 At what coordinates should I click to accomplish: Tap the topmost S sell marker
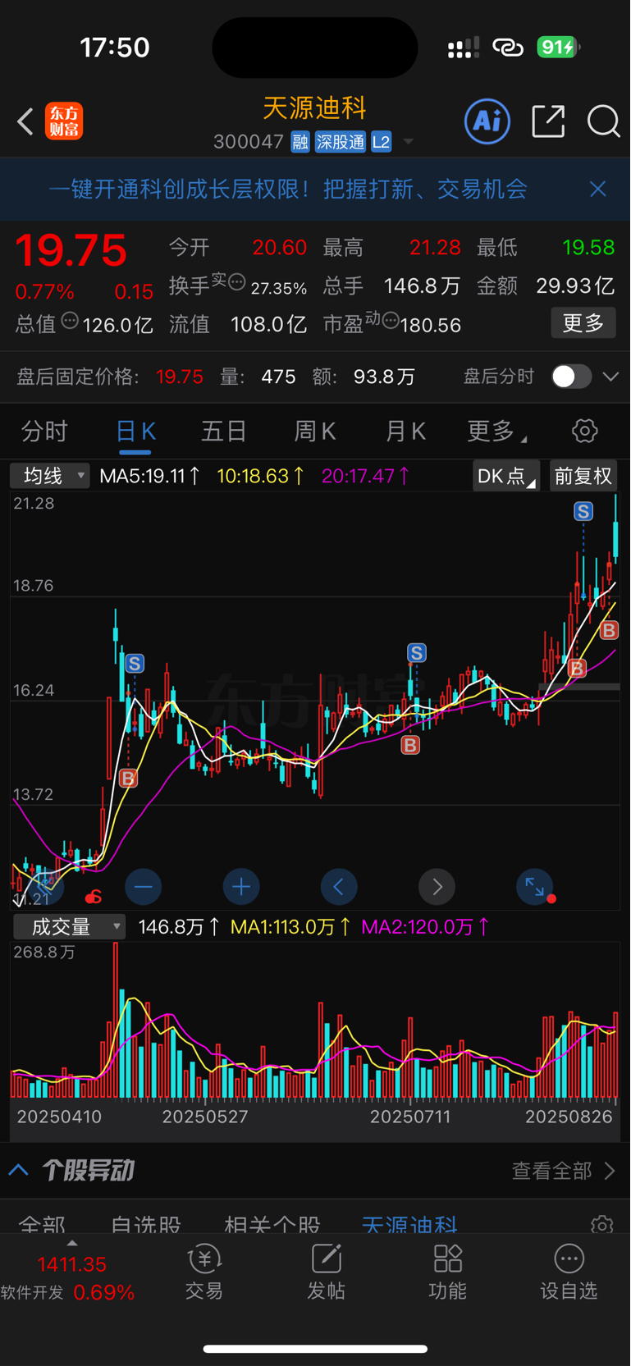coord(583,512)
